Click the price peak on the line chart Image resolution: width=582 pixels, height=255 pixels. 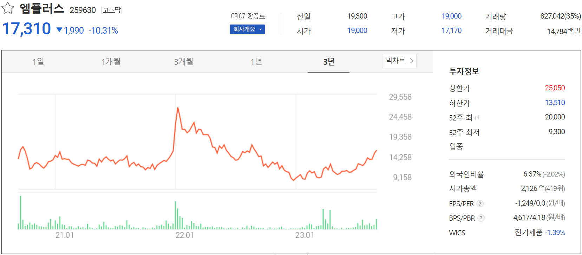click(x=178, y=108)
